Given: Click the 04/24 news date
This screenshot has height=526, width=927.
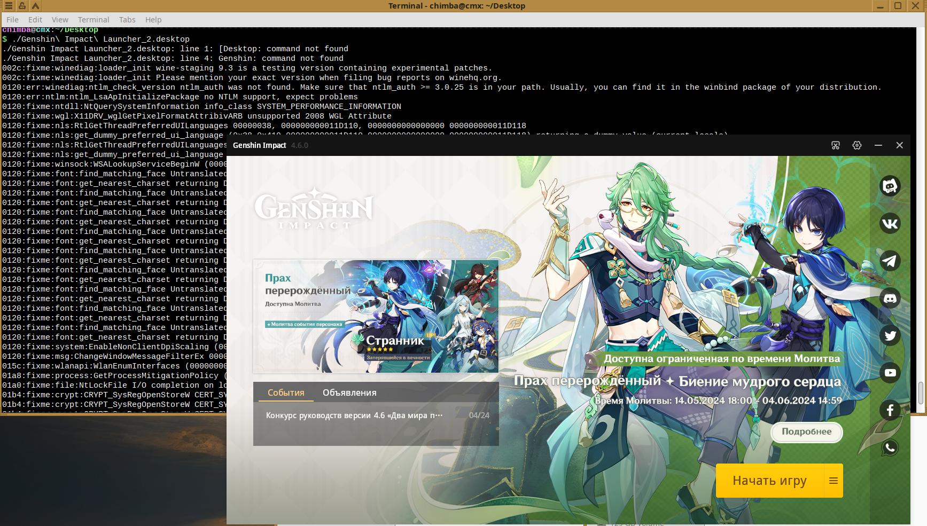Looking at the screenshot, I should click(479, 415).
